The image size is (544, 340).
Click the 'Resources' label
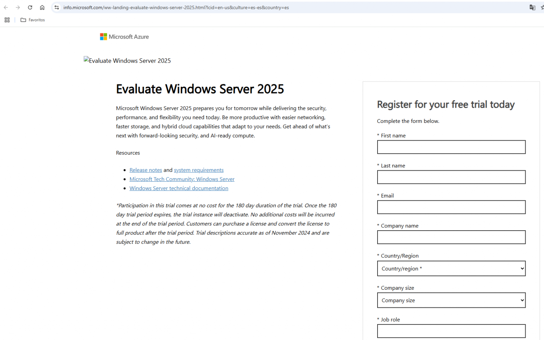(x=128, y=153)
